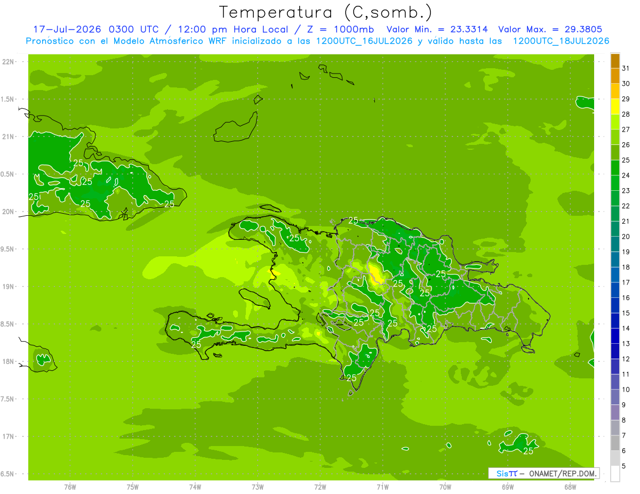Click the colorbar label "28"
The width and height of the screenshot is (640, 494).
(x=626, y=114)
